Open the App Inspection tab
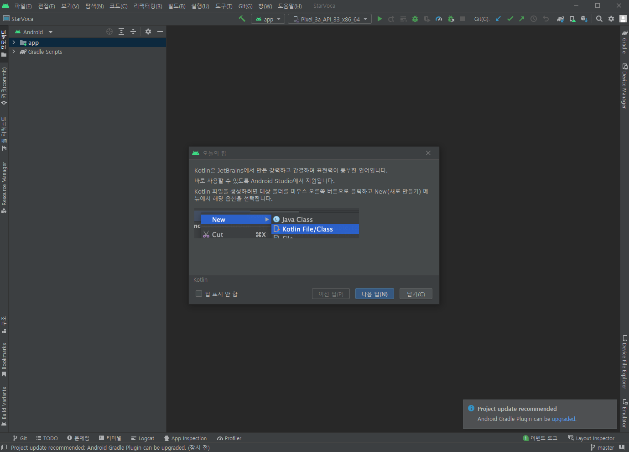This screenshot has width=629, height=452. (x=185, y=438)
